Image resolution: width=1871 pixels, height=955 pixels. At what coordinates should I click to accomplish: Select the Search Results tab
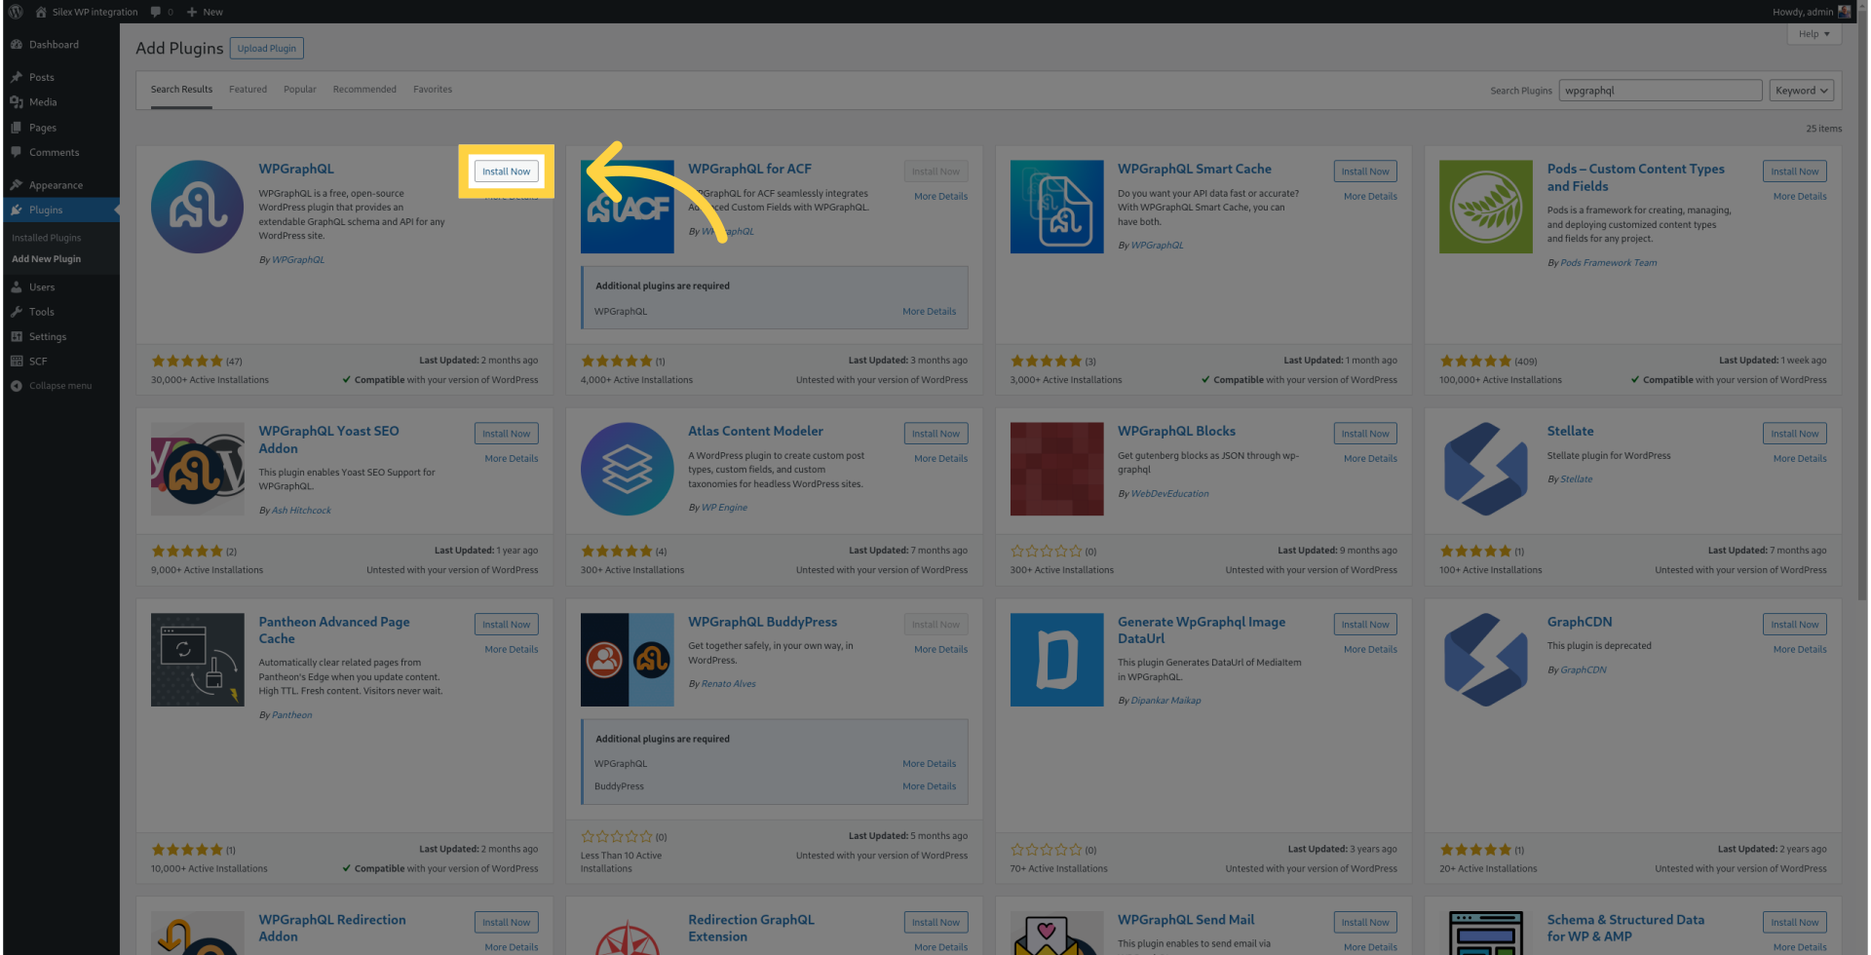click(181, 90)
